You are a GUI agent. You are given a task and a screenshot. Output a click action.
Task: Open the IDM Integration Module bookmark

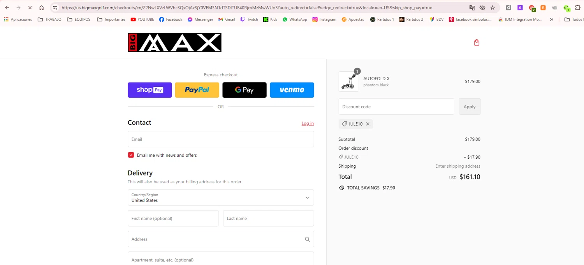(x=520, y=19)
